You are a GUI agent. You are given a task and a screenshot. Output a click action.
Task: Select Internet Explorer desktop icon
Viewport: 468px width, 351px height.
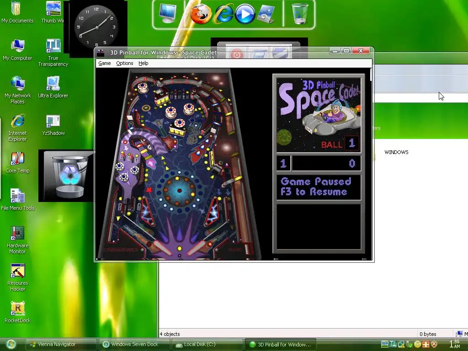coord(17,128)
